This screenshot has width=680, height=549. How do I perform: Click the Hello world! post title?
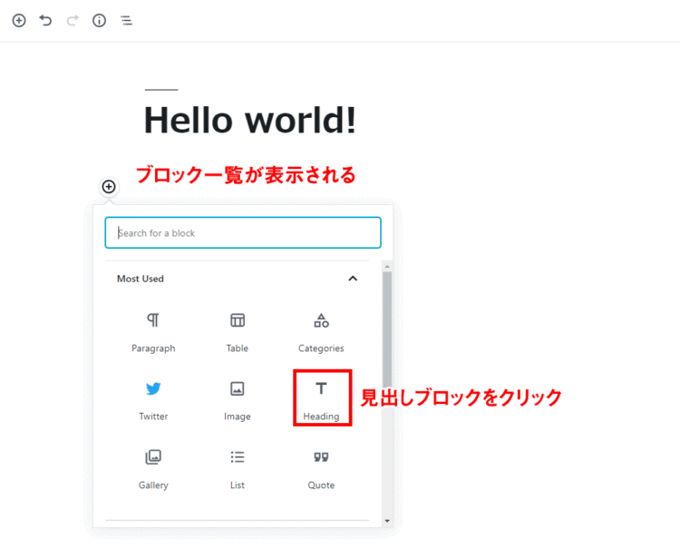click(249, 121)
